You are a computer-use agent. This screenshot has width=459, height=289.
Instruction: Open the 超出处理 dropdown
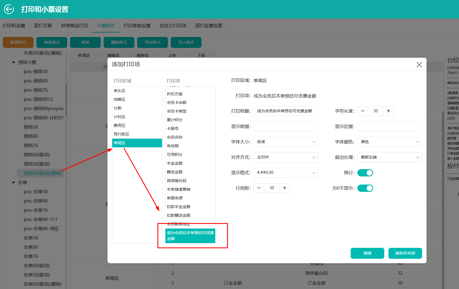[389, 157]
